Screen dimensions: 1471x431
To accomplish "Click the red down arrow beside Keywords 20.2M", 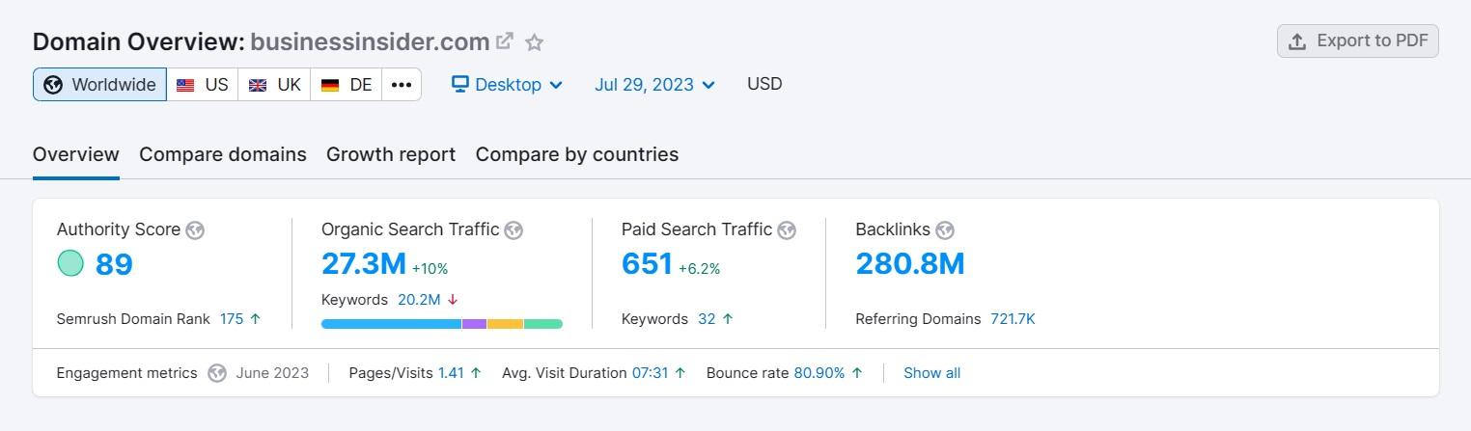I will click(x=453, y=300).
